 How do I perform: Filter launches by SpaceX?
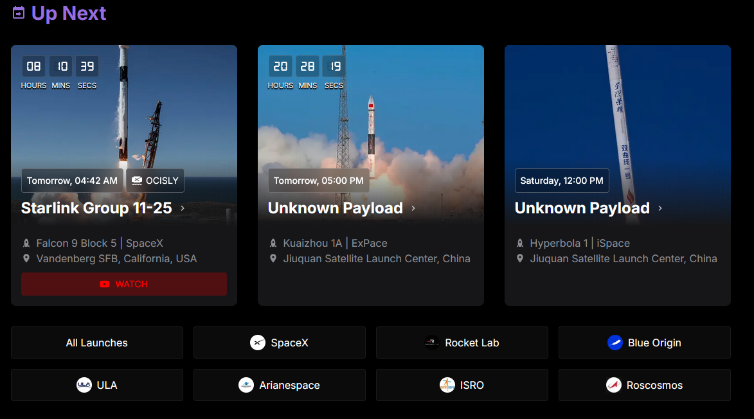point(280,343)
